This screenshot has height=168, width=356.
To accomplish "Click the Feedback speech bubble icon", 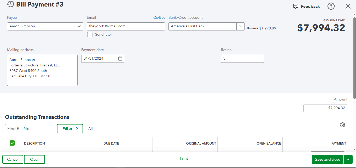I will pos(295,6).
